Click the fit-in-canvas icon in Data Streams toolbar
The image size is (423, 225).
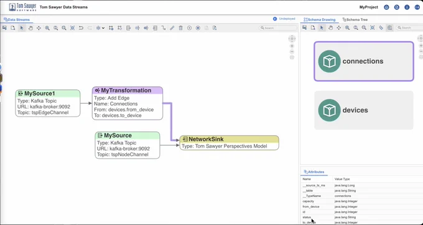(x=72, y=28)
